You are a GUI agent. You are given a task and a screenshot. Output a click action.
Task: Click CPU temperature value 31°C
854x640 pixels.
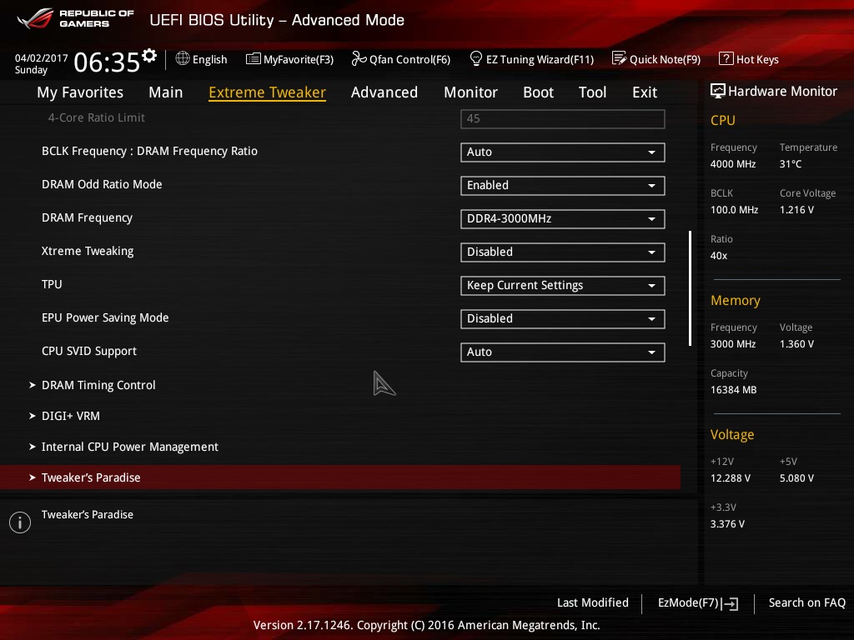pyautogui.click(x=791, y=164)
